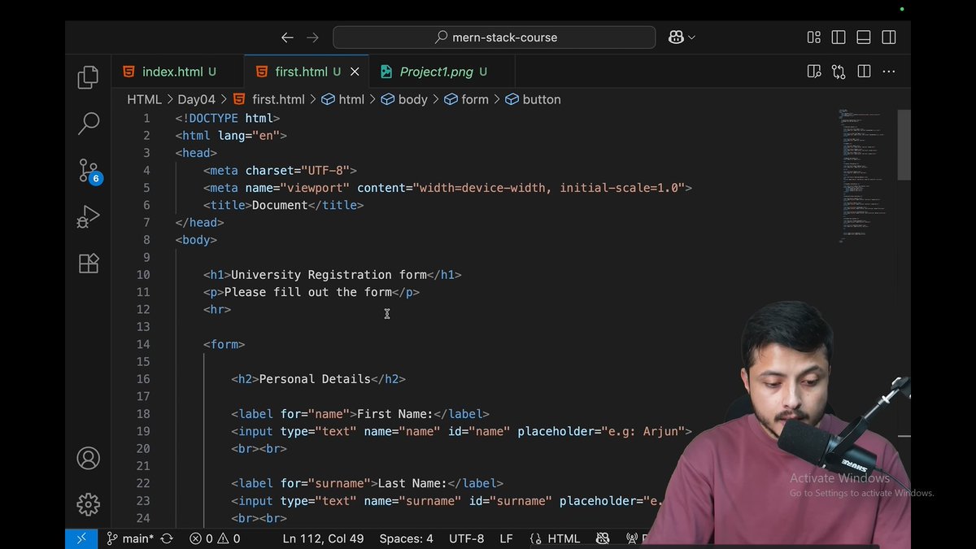Toggle the bottom panel layout button
The height and width of the screenshot is (549, 976).
864,37
